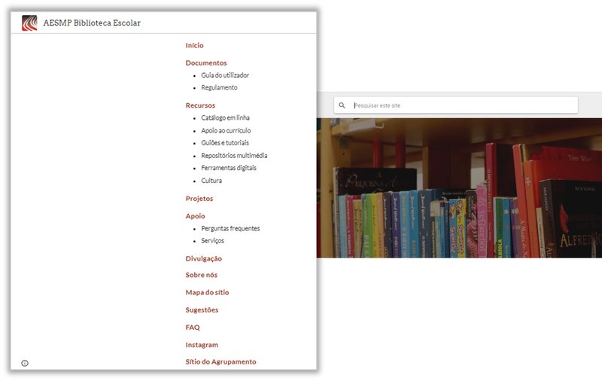Open the Instagram link
Screen dimensions: 602x381
tap(202, 345)
